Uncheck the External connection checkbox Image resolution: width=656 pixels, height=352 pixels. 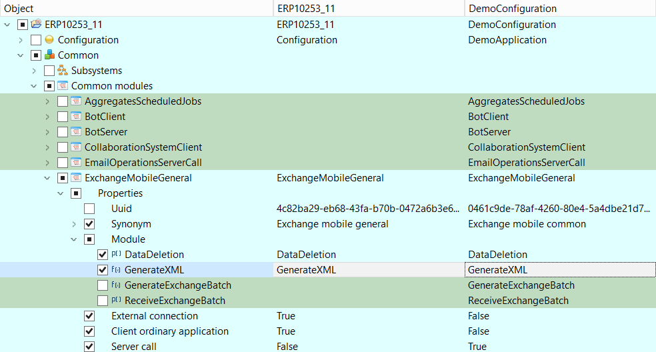[x=89, y=316]
